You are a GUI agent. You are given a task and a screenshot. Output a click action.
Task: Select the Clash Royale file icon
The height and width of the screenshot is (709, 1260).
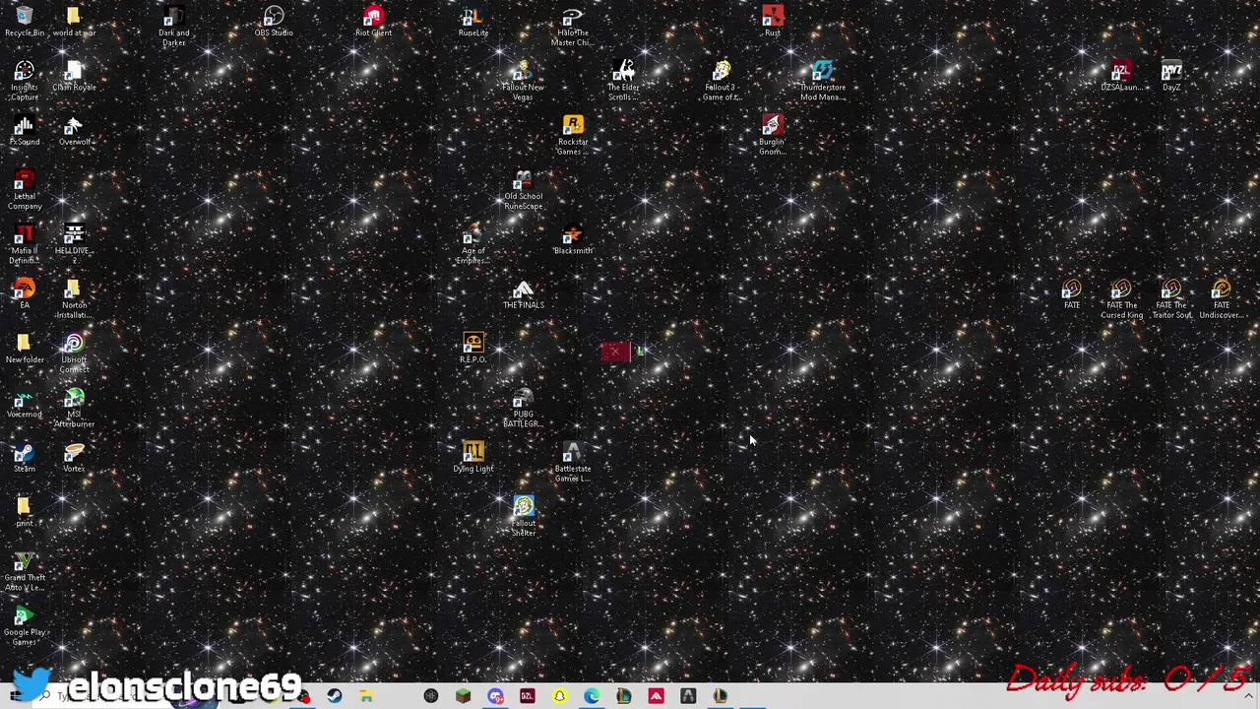[74, 76]
